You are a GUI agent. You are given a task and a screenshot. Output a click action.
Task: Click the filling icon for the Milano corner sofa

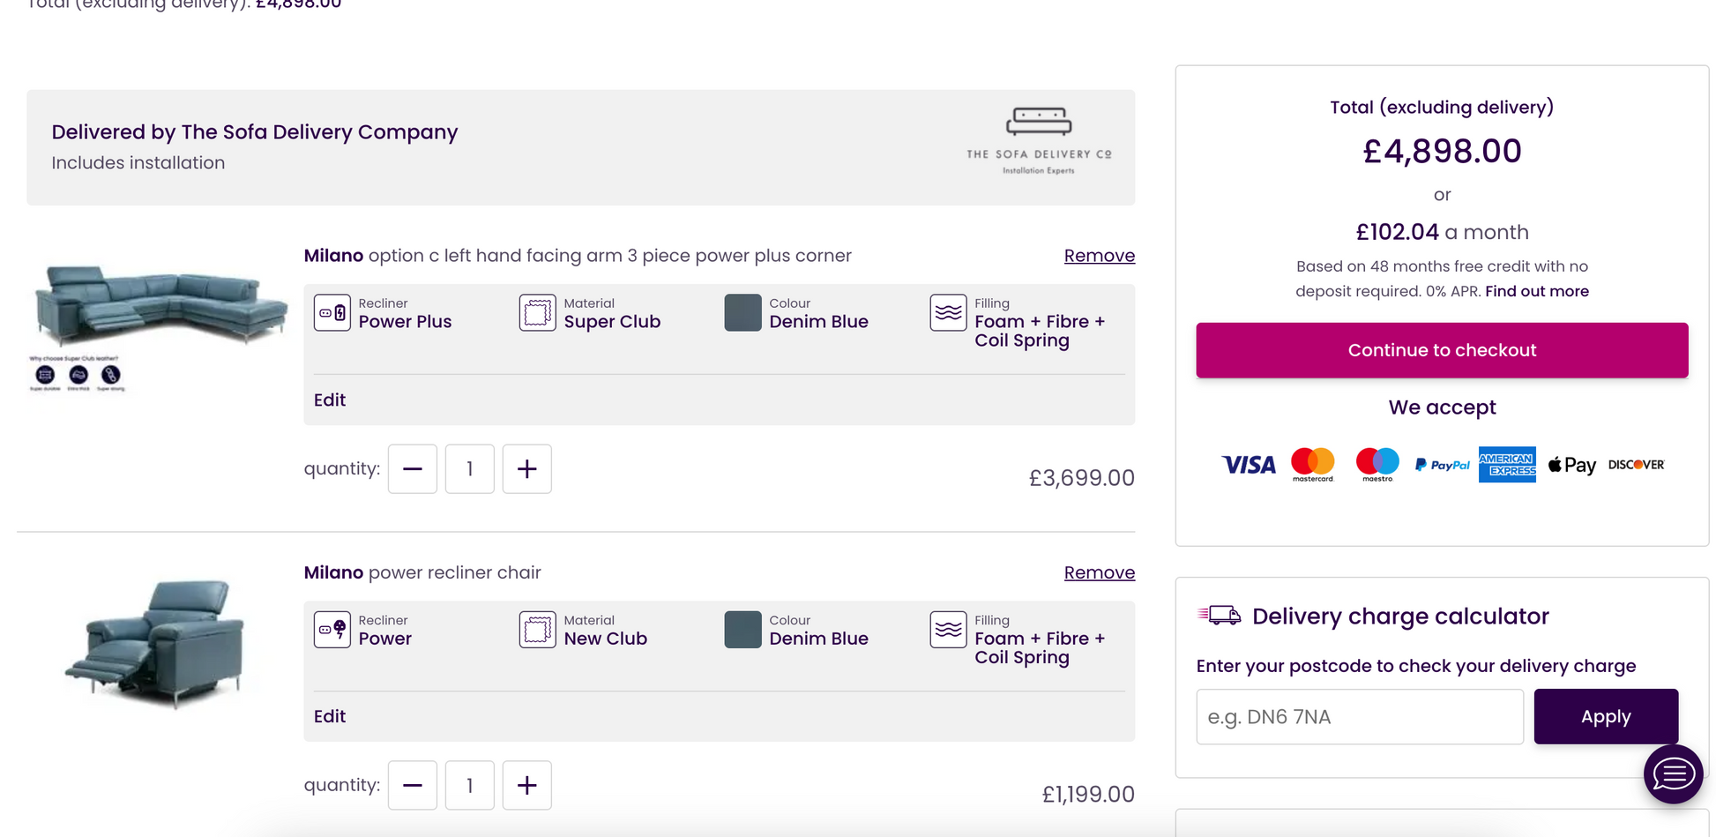948,313
